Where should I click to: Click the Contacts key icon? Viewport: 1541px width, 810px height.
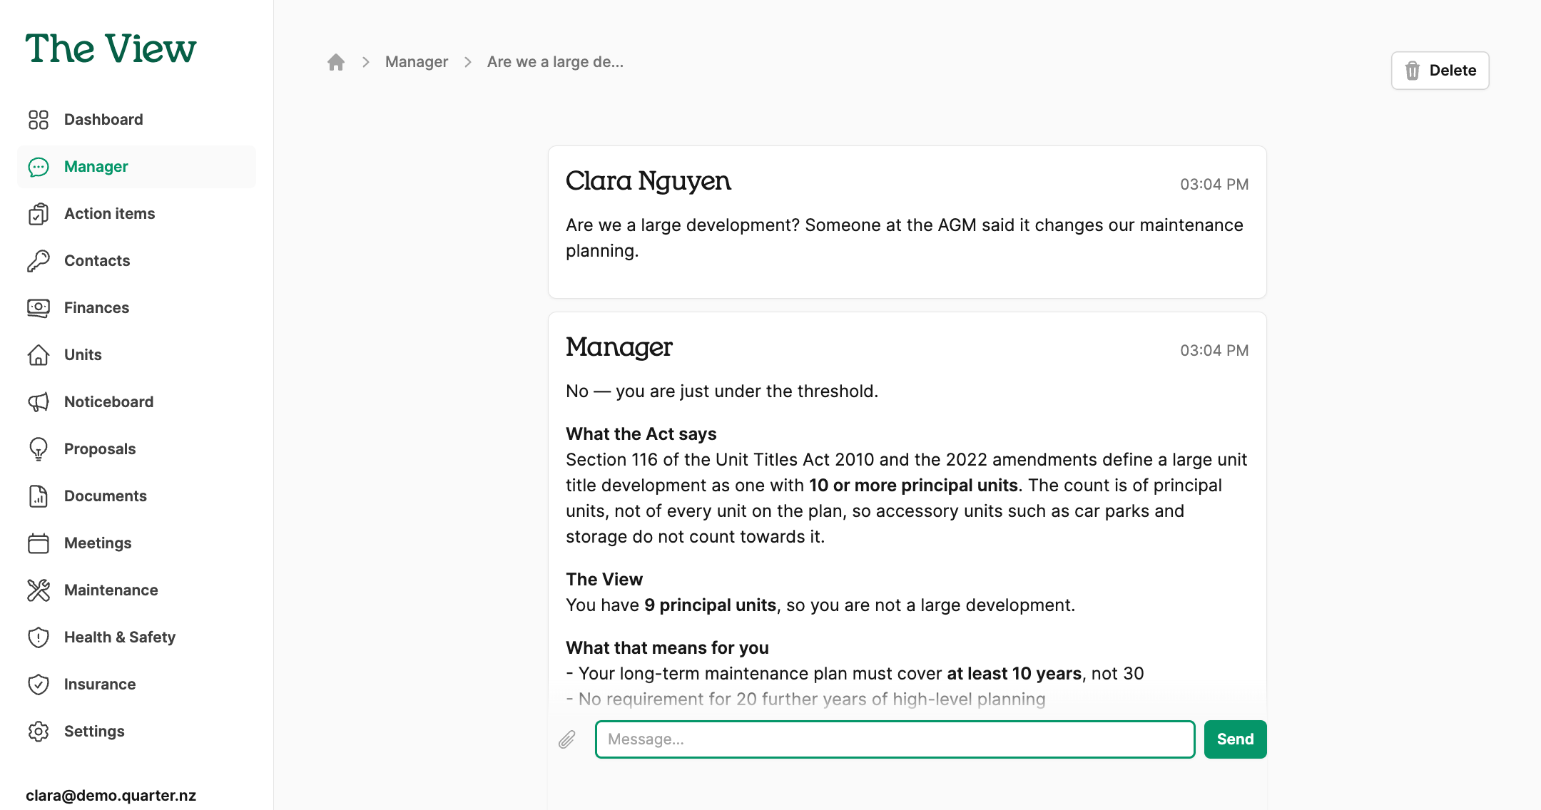coord(39,261)
